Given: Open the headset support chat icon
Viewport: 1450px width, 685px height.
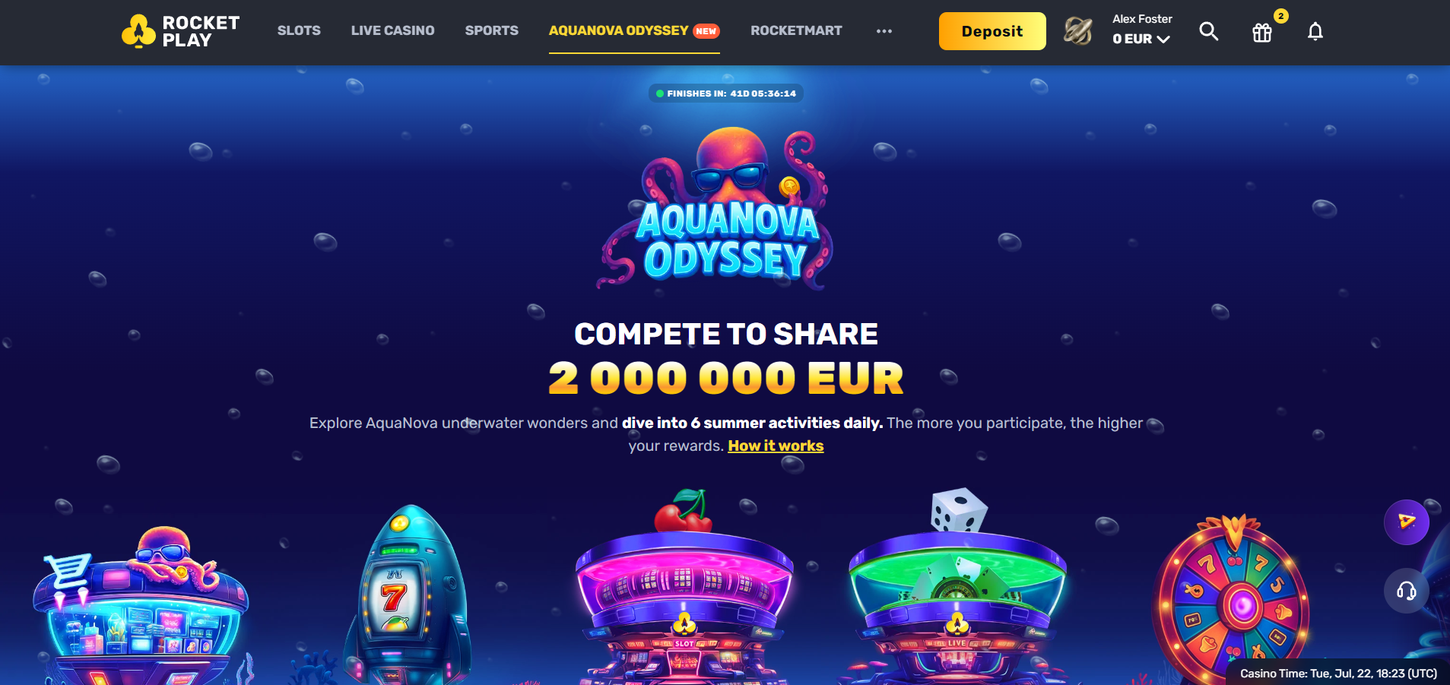Looking at the screenshot, I should pyautogui.click(x=1407, y=591).
